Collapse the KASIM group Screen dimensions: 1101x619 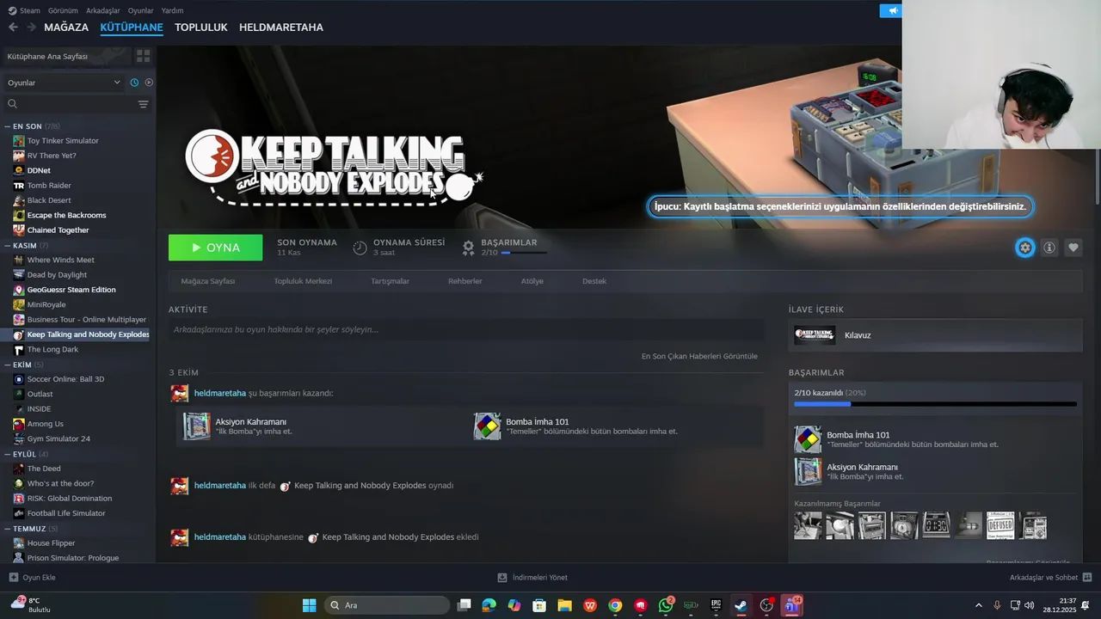[x=26, y=245]
